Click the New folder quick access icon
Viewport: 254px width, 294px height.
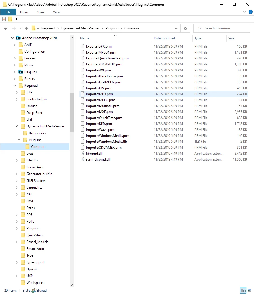[10, 19]
